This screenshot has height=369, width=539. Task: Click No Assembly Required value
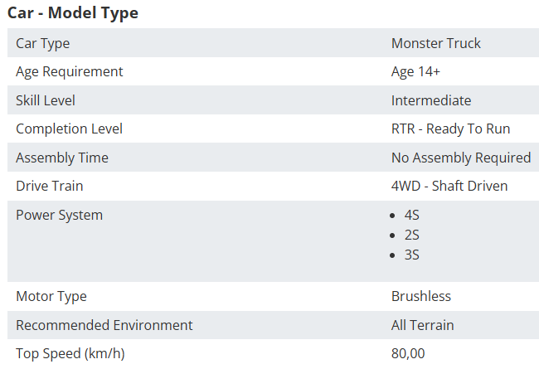(x=461, y=158)
